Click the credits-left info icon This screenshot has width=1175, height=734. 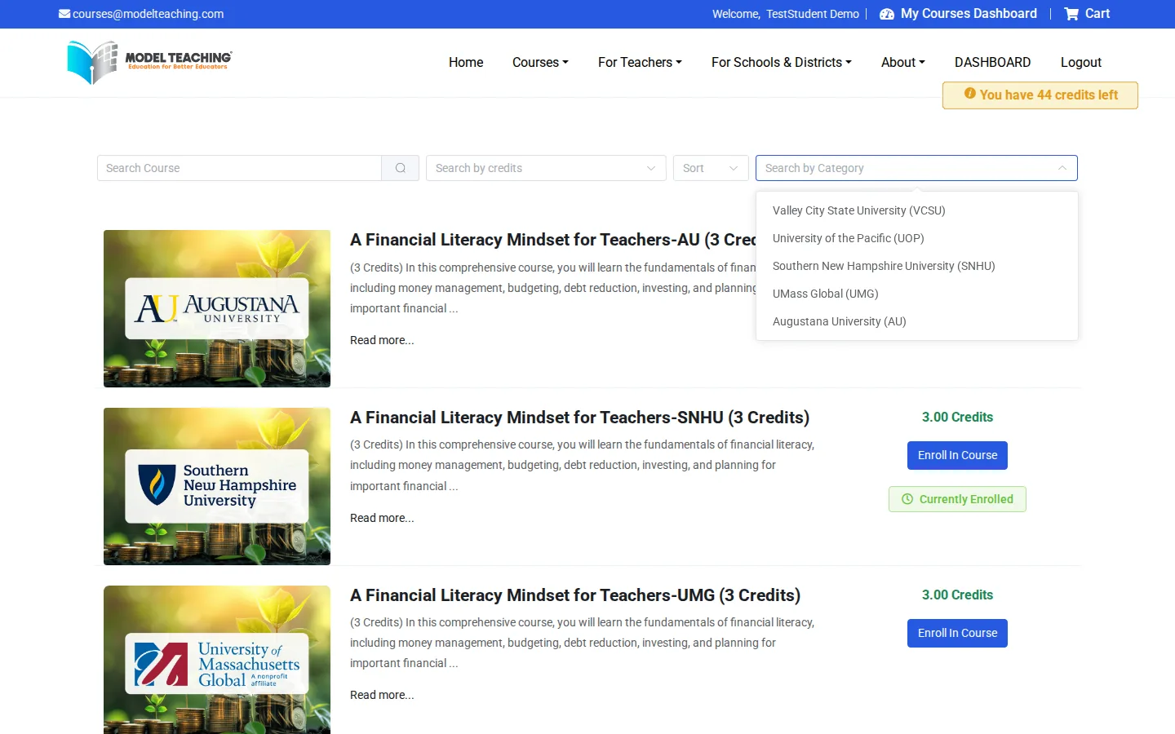(970, 94)
